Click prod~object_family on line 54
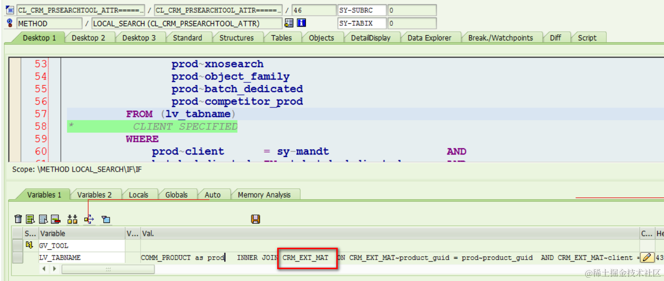 tap(231, 77)
